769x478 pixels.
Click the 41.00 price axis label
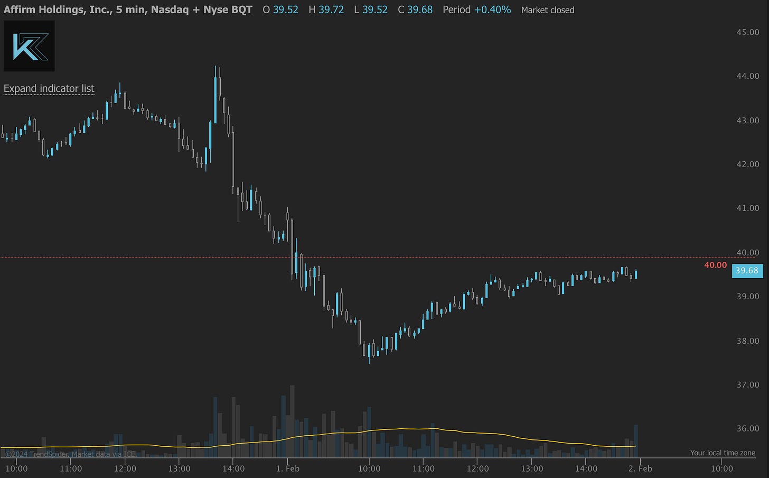(x=748, y=208)
